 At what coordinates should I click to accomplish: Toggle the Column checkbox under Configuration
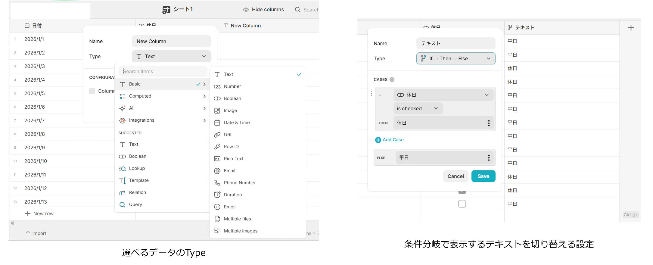(92, 91)
